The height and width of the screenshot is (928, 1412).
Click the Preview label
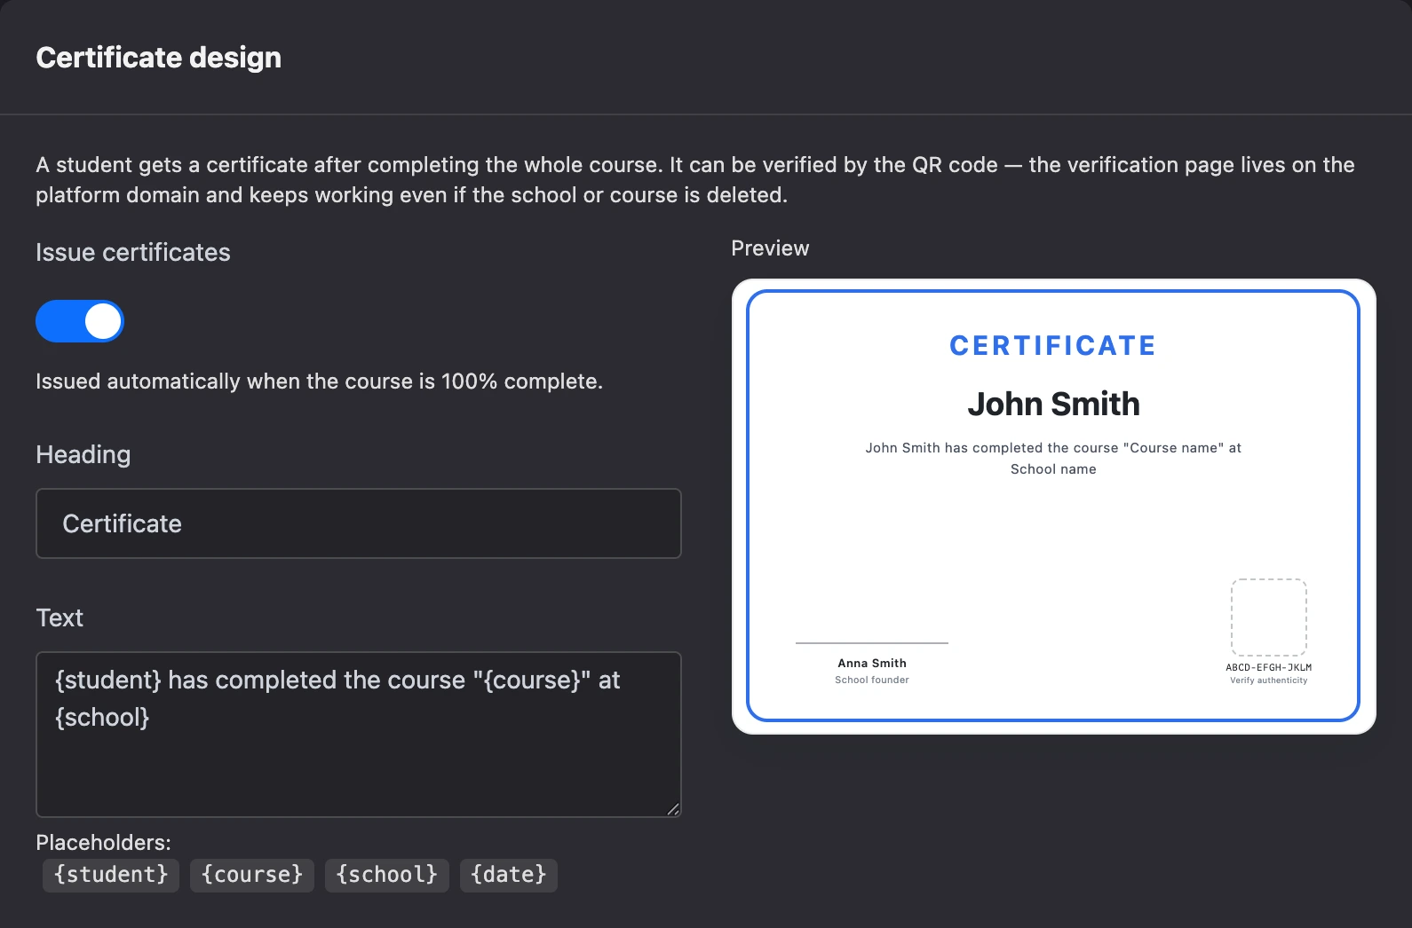[x=770, y=248]
